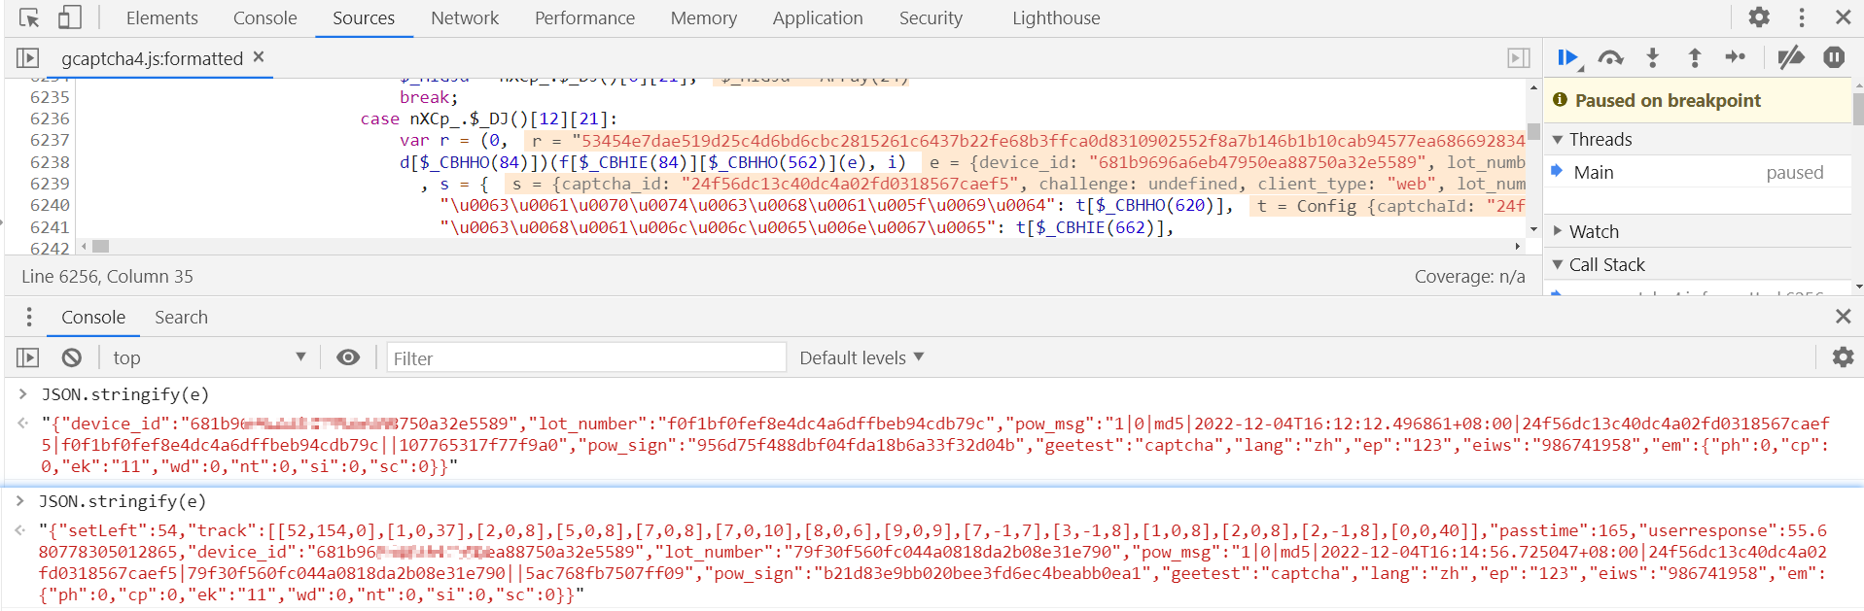Select the inspect element tool

tap(29, 17)
